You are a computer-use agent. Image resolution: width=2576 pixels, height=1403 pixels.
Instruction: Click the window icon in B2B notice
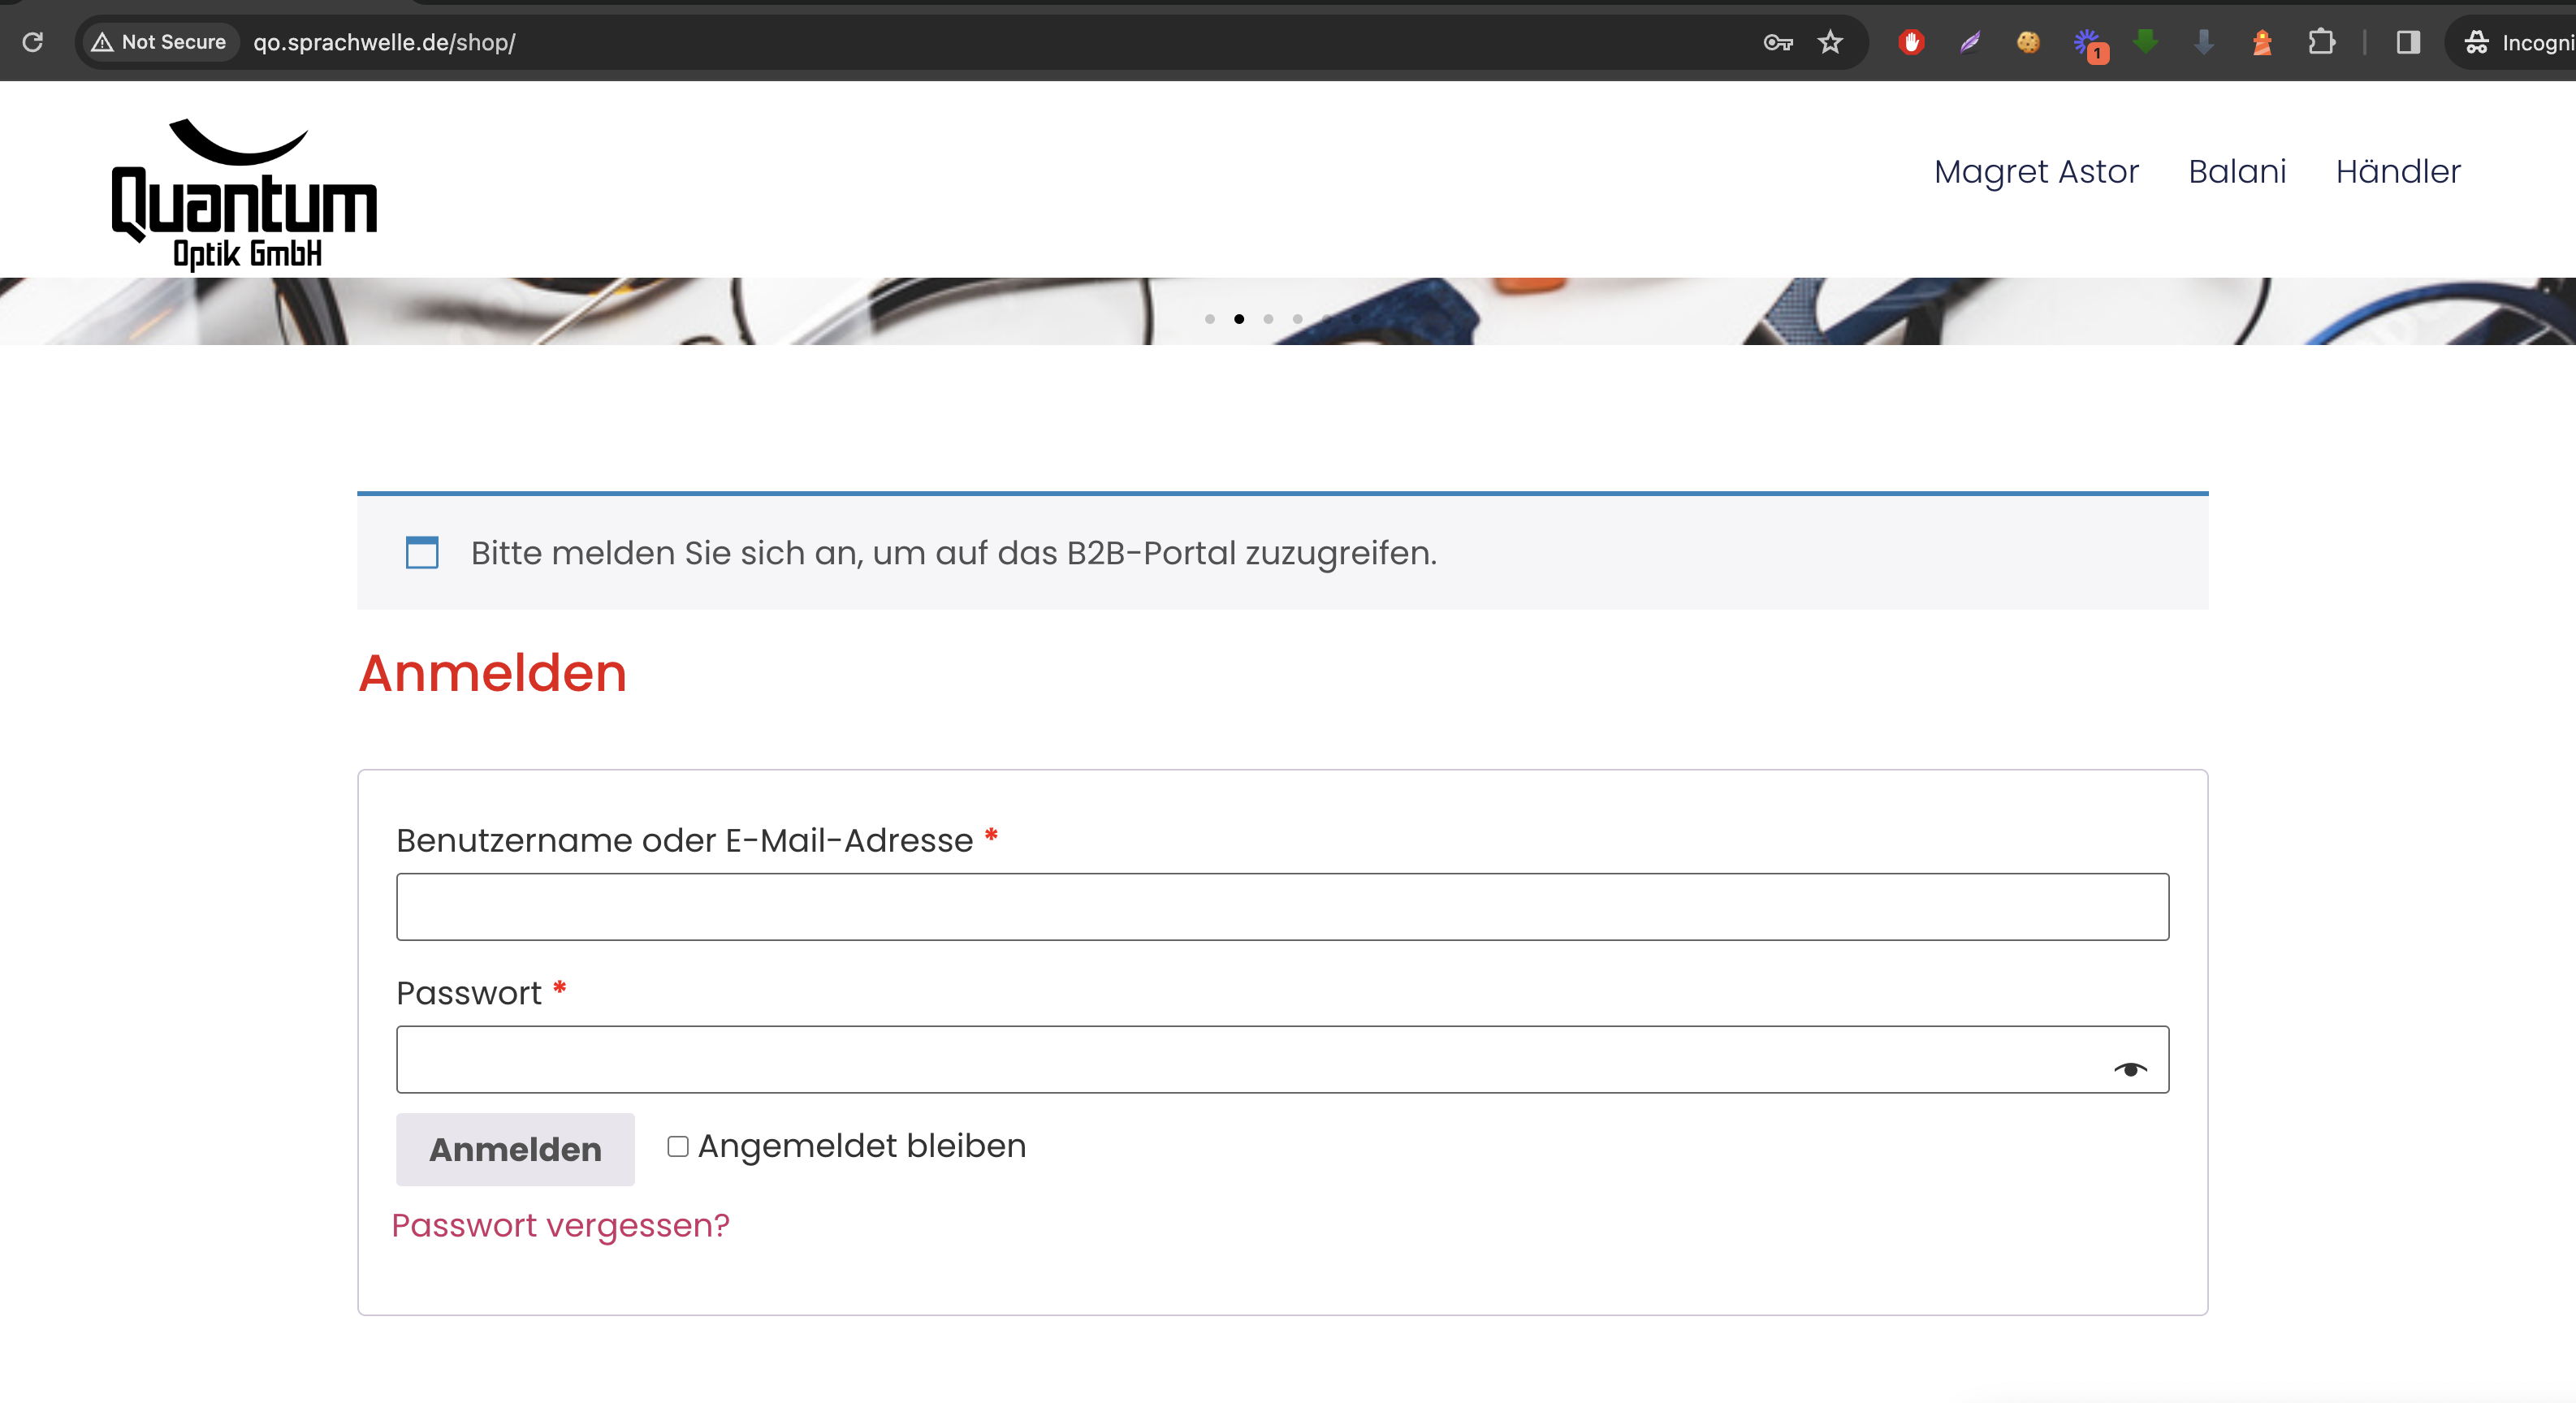[422, 552]
